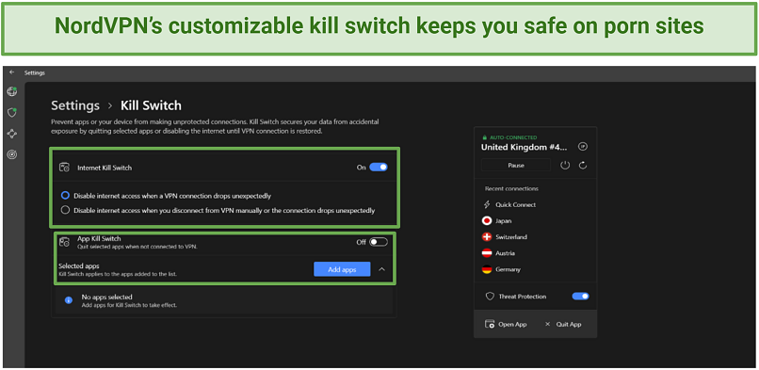The image size is (759, 370).
Task: Click the Open App window icon
Action: click(x=490, y=324)
